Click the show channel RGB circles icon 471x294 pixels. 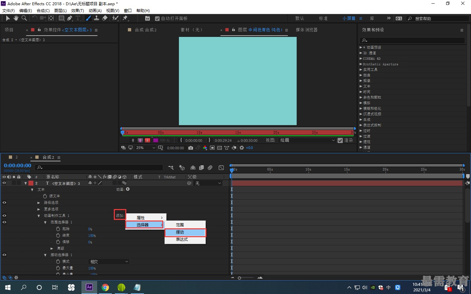click(205, 148)
